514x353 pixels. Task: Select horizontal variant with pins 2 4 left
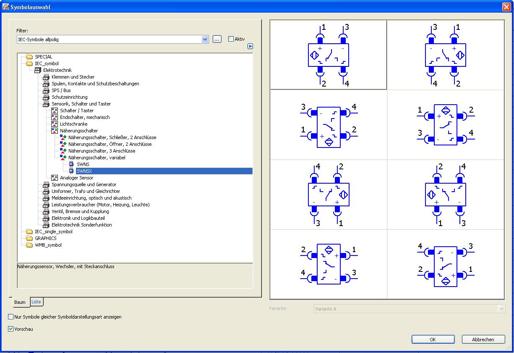pyautogui.click(x=329, y=264)
